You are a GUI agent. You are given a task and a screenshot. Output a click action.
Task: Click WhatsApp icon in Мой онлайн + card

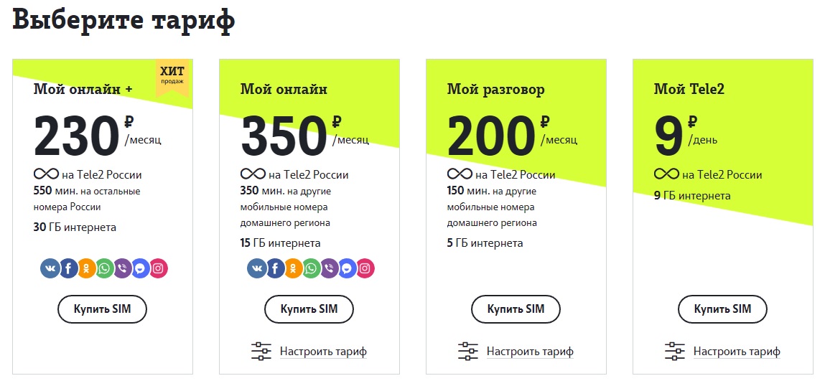tap(105, 268)
